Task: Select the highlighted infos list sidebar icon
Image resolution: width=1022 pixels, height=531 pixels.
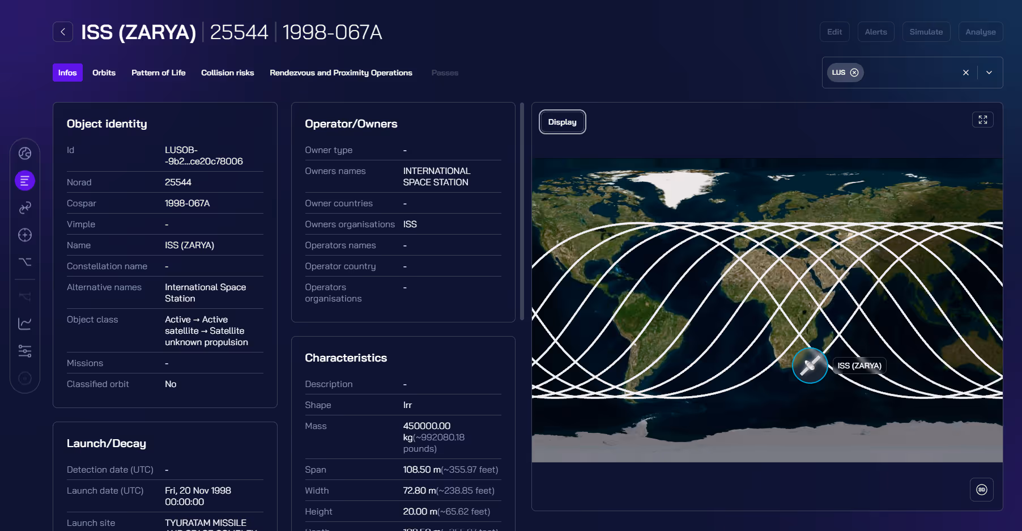Action: pos(25,181)
